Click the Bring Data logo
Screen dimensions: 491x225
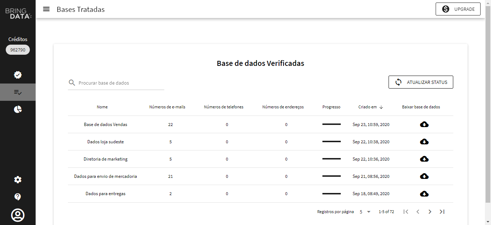click(x=18, y=14)
